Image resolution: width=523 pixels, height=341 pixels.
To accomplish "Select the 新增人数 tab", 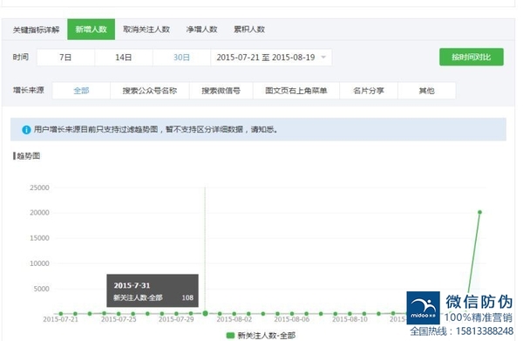I will [91, 30].
